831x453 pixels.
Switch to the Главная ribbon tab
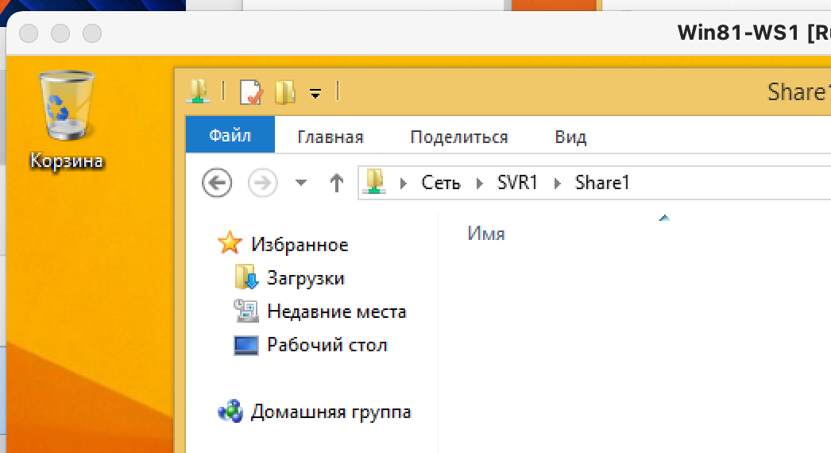(330, 137)
